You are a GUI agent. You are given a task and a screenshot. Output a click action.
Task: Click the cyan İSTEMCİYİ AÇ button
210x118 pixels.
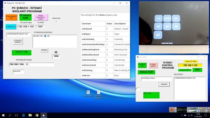coord(11,27)
